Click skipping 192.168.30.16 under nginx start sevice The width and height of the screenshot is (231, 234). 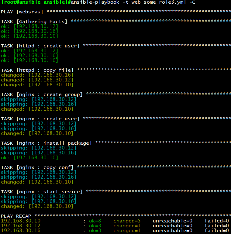(39, 201)
